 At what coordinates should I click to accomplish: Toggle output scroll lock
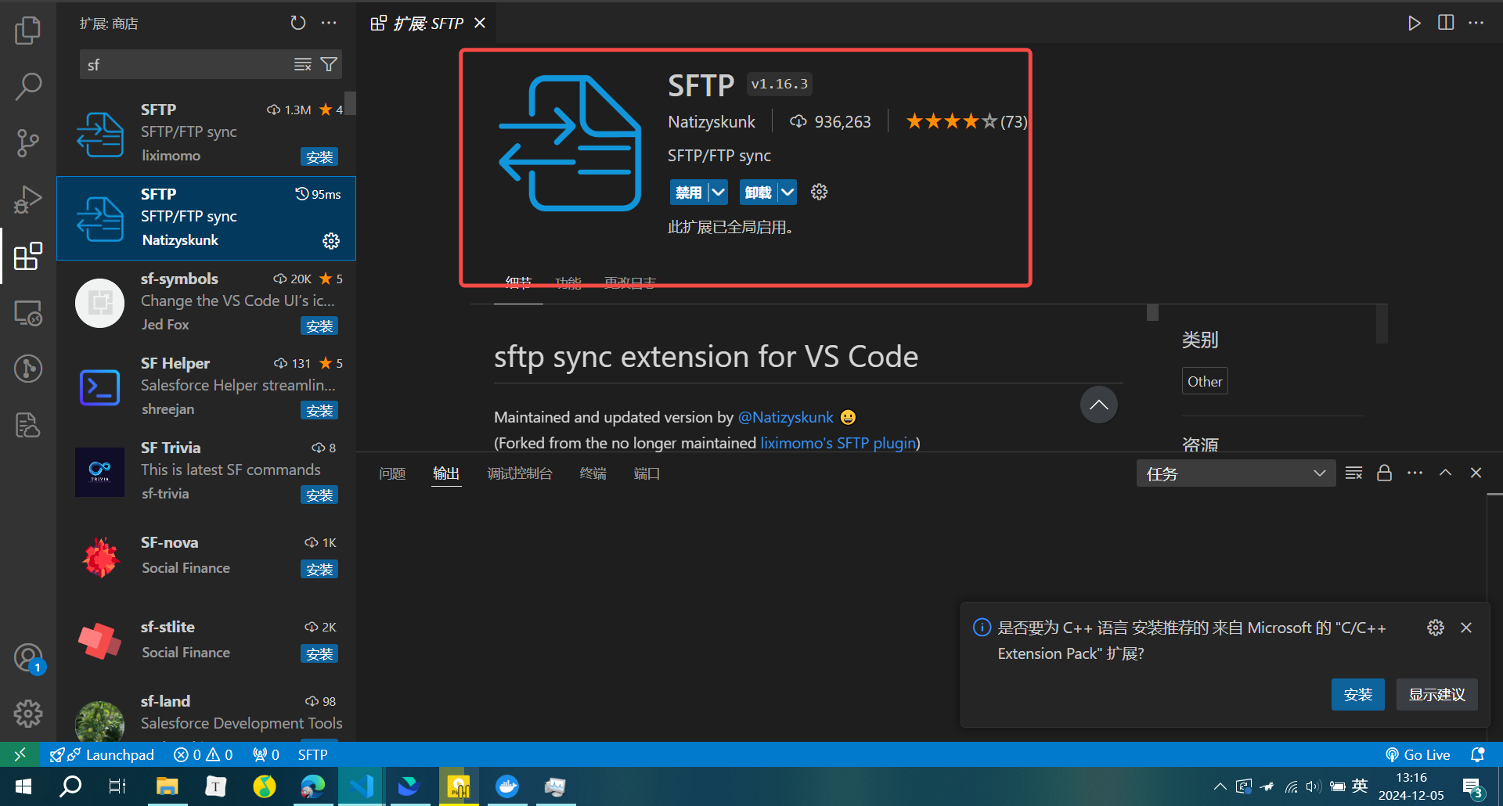[1384, 473]
